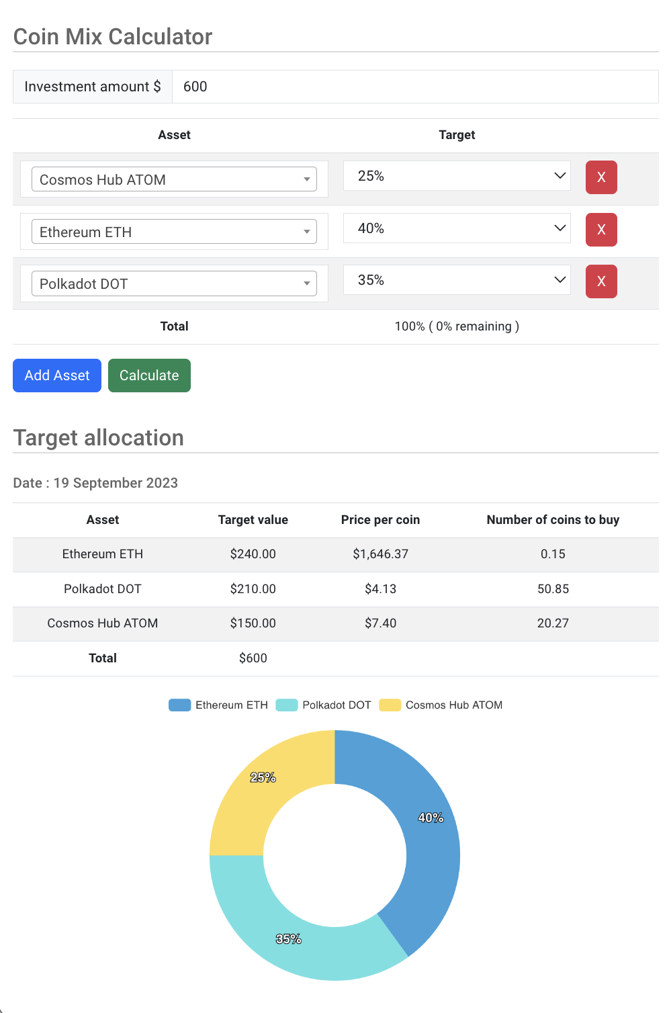669x1013 pixels.
Task: Remove the Ethereum ETH asset row
Action: pyautogui.click(x=600, y=230)
